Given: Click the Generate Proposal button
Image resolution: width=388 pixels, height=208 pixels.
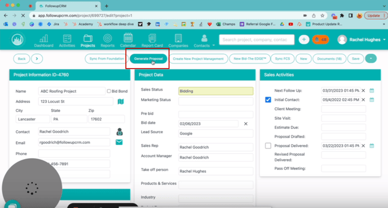Looking at the screenshot, I should pyautogui.click(x=148, y=58).
